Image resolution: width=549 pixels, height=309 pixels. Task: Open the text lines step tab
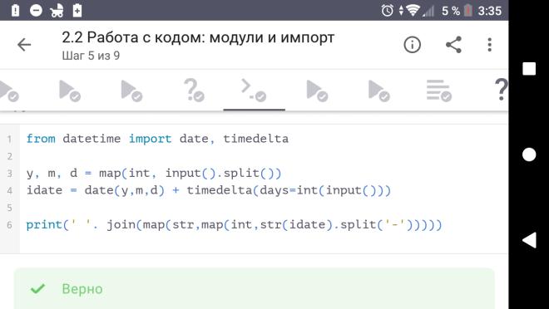pos(439,91)
